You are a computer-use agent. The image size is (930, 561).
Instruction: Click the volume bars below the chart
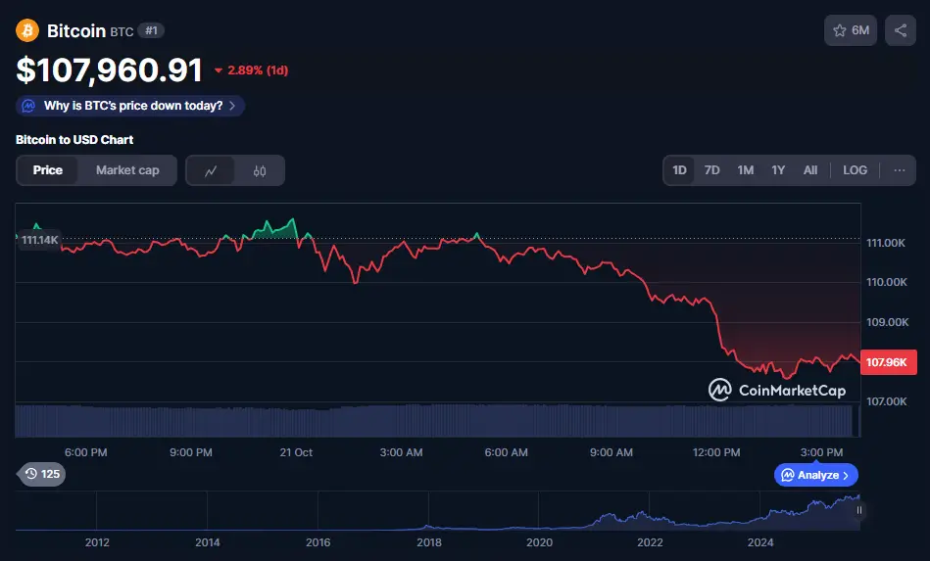[438, 421]
